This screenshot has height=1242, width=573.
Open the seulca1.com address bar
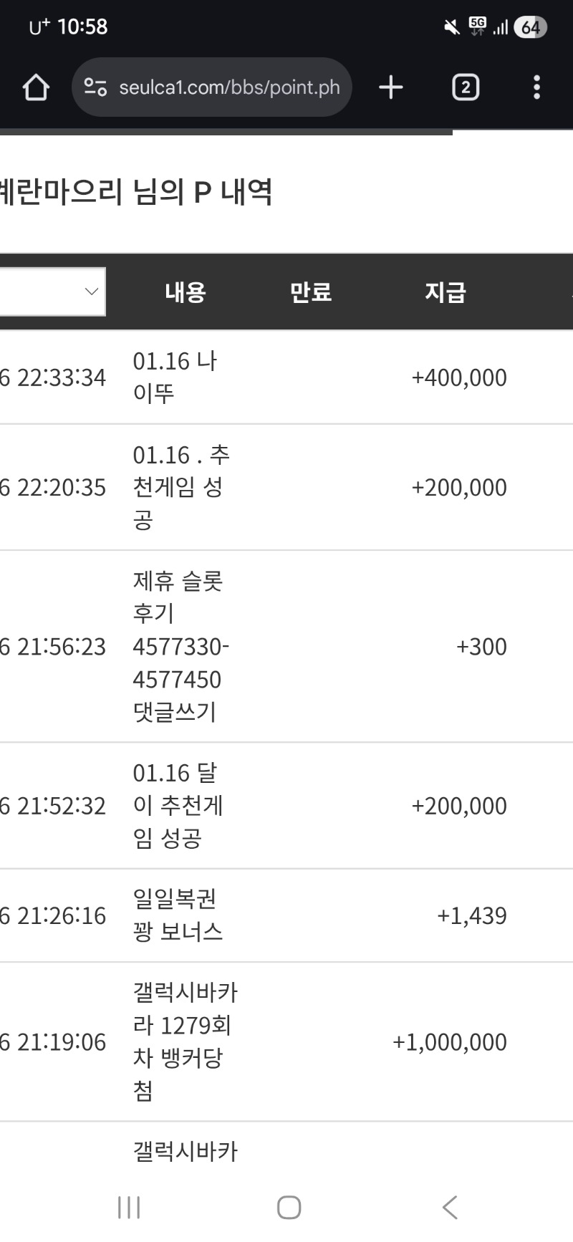click(x=212, y=87)
